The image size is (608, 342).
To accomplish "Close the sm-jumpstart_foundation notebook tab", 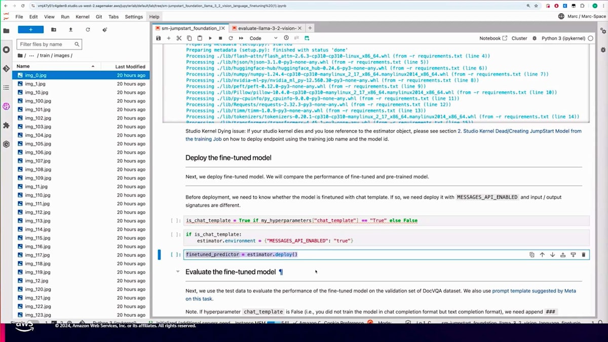I will pyautogui.click(x=224, y=28).
